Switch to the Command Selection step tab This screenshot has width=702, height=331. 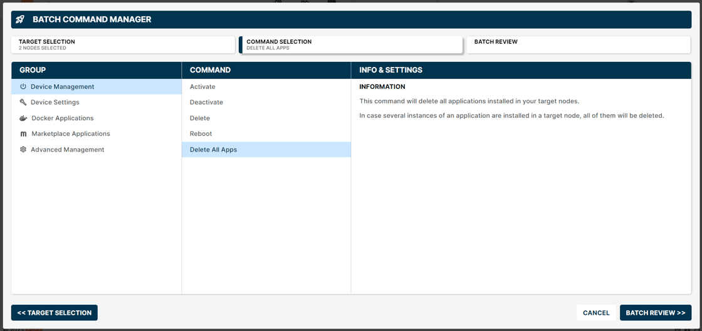350,44
